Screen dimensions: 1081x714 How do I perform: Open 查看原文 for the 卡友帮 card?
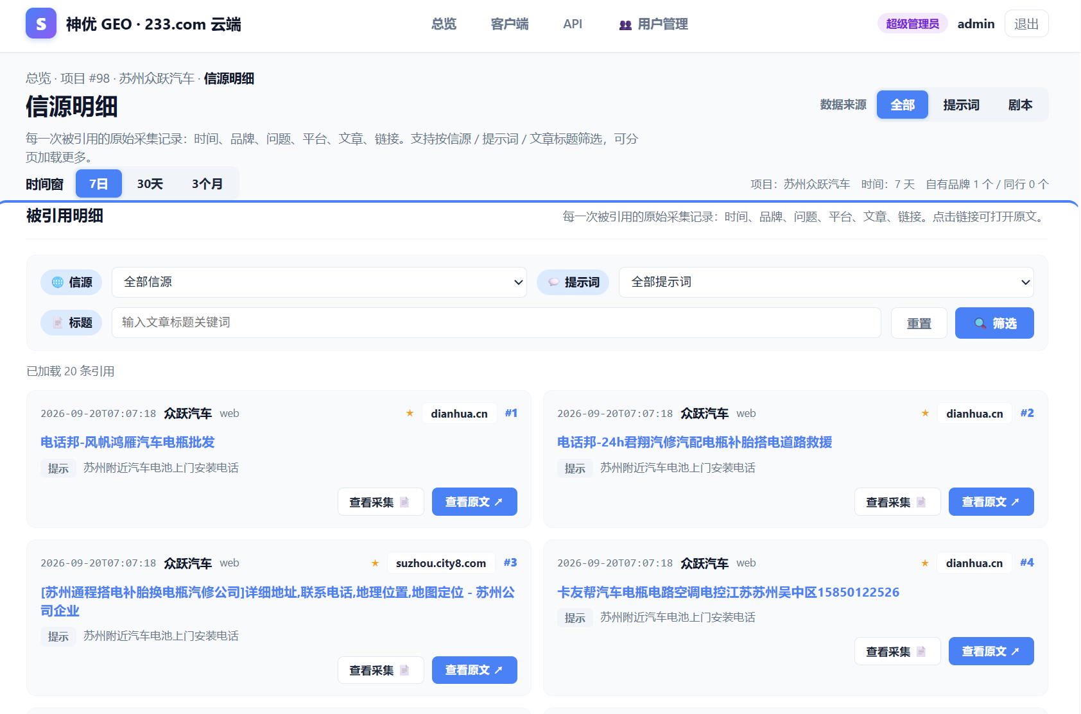click(x=991, y=651)
